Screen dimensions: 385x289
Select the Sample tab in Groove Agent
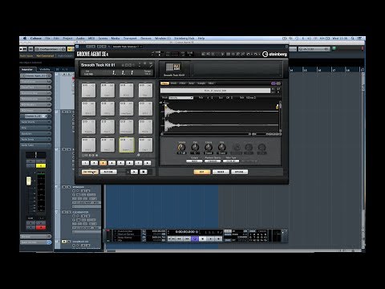point(201,83)
